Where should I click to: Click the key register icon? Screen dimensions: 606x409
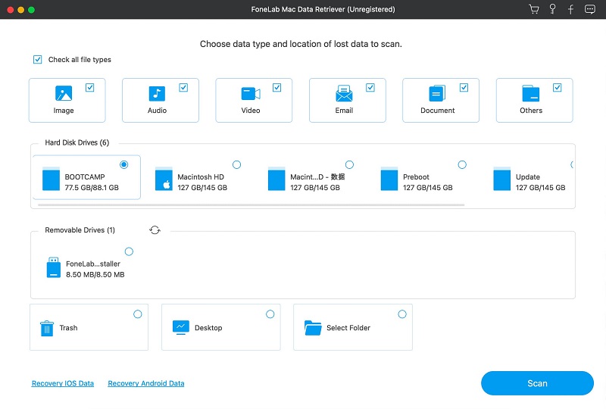coord(552,9)
